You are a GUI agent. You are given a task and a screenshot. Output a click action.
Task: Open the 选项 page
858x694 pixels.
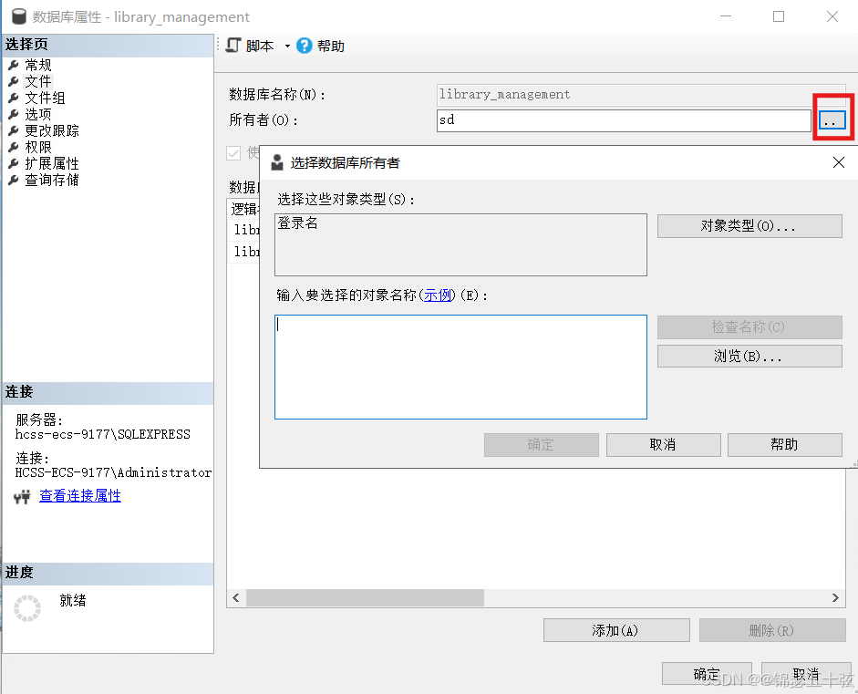click(37, 114)
